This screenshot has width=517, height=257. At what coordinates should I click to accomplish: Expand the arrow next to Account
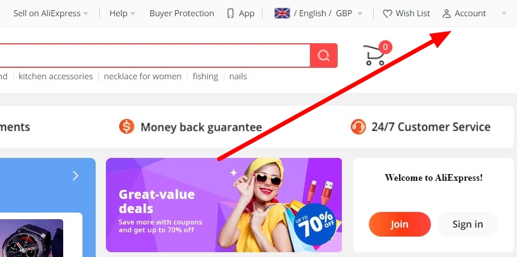click(x=504, y=13)
